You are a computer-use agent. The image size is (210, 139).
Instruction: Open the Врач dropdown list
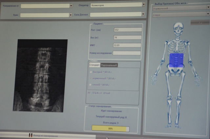[71, 15]
